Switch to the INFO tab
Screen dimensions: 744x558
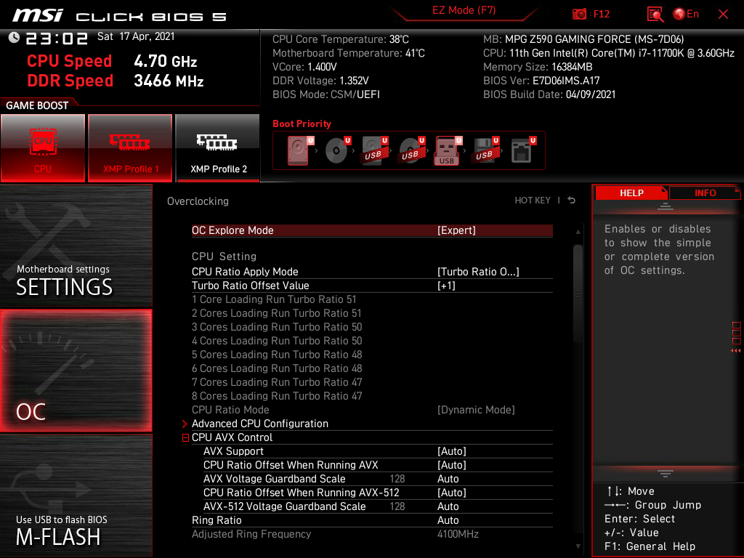pyautogui.click(x=705, y=193)
